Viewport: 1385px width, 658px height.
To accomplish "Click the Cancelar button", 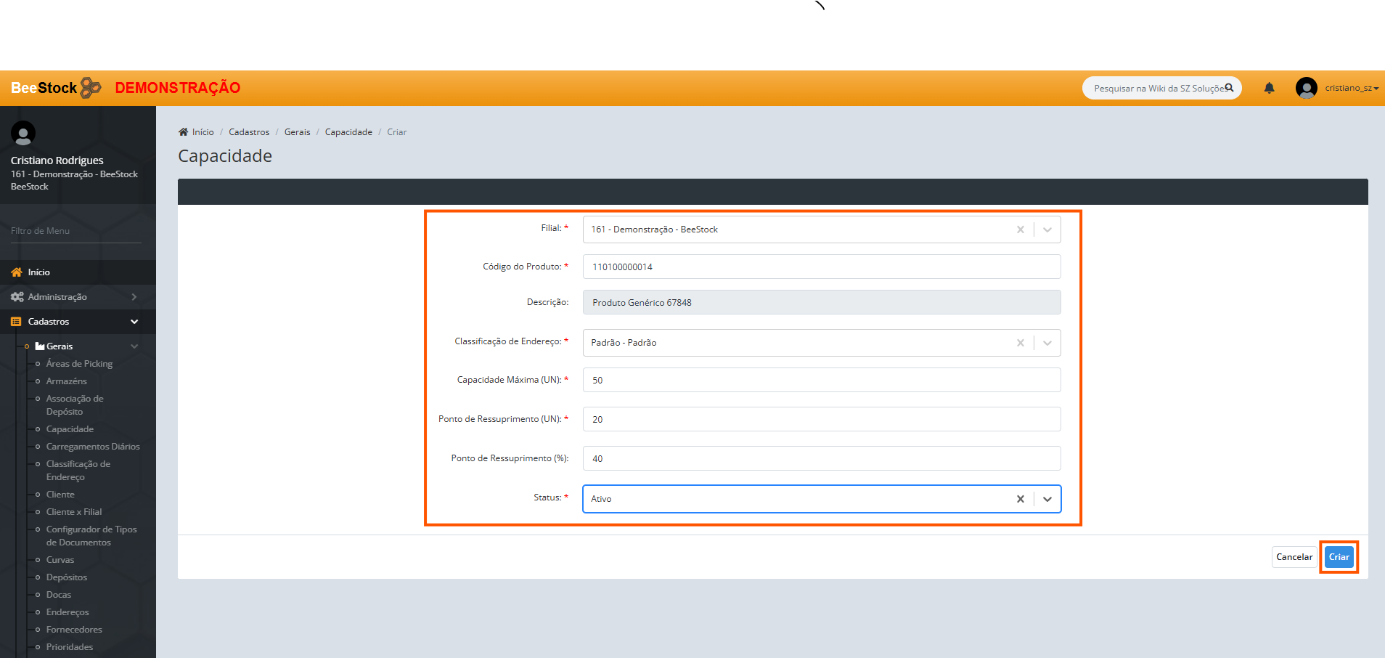I will pyautogui.click(x=1294, y=557).
